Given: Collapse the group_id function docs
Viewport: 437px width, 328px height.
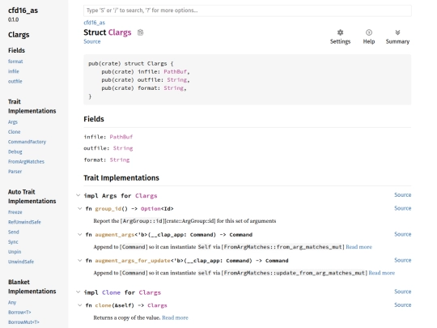Looking at the screenshot, I should (x=79, y=209).
